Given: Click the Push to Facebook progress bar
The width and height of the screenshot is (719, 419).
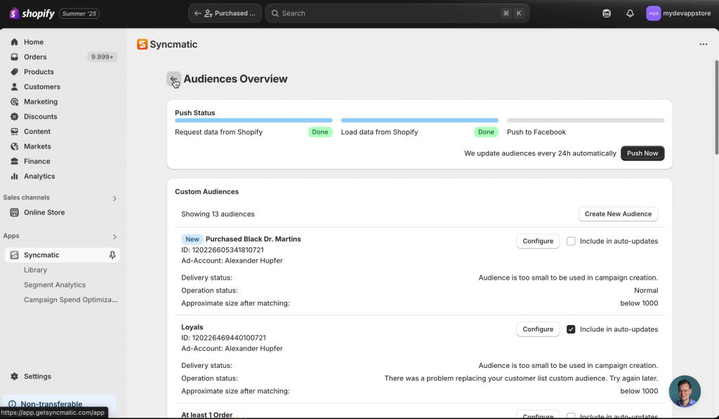Looking at the screenshot, I should [x=586, y=121].
